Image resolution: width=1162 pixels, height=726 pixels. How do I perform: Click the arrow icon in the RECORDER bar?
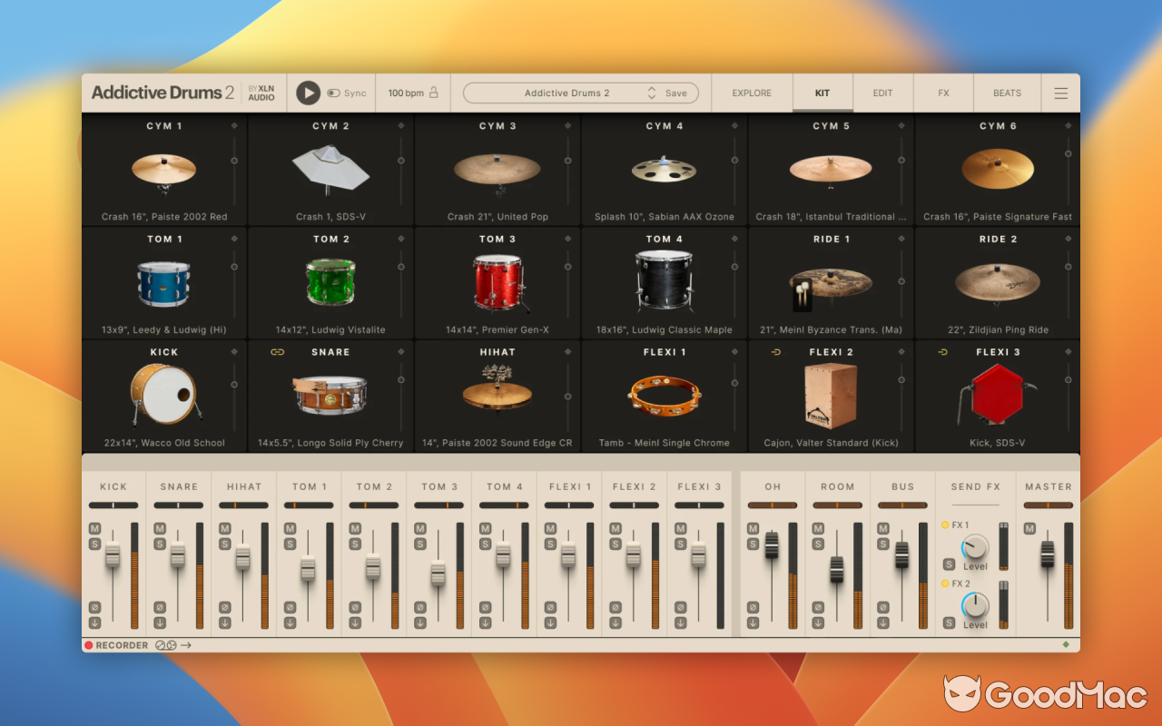pyautogui.click(x=186, y=645)
